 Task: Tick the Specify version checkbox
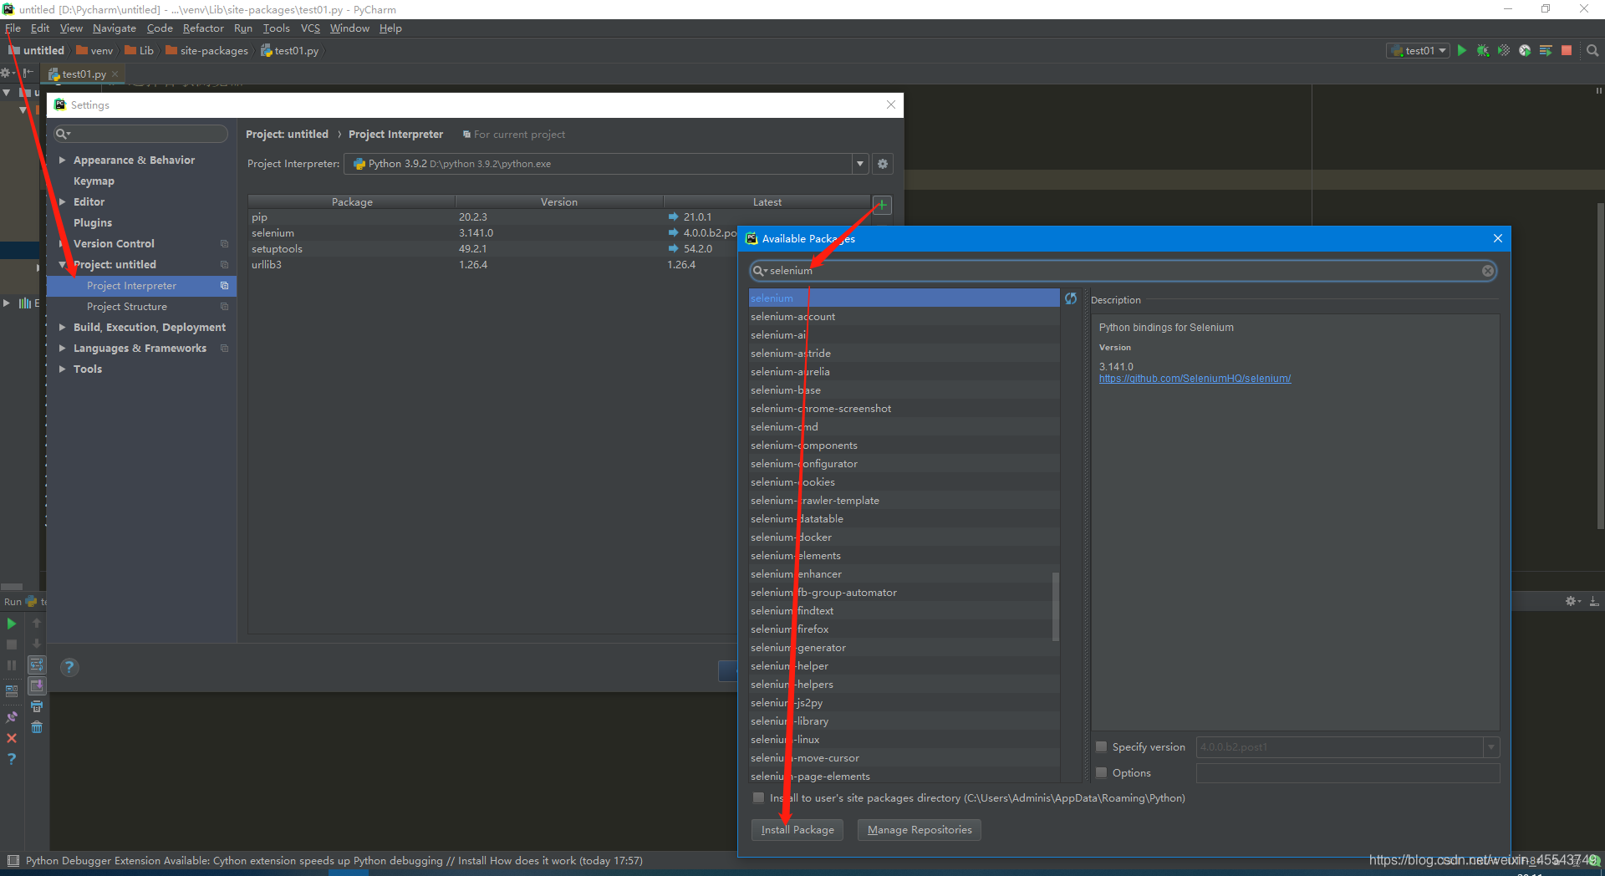point(1102,747)
